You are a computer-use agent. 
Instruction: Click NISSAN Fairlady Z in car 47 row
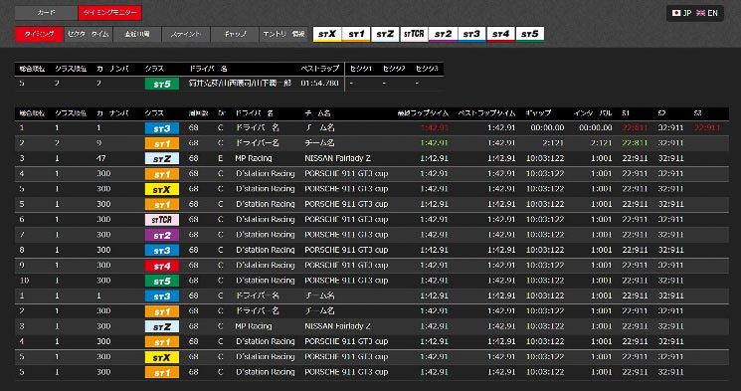pos(338,158)
